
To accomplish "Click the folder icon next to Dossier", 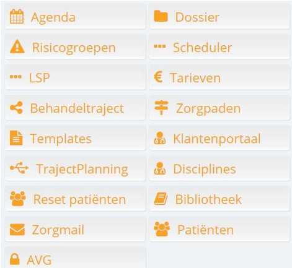I will pyautogui.click(x=161, y=16).
